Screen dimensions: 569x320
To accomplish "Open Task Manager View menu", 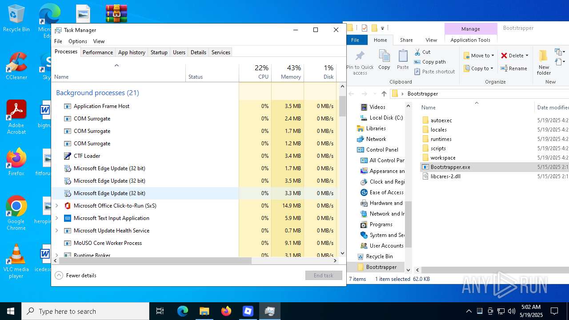I will [99, 41].
